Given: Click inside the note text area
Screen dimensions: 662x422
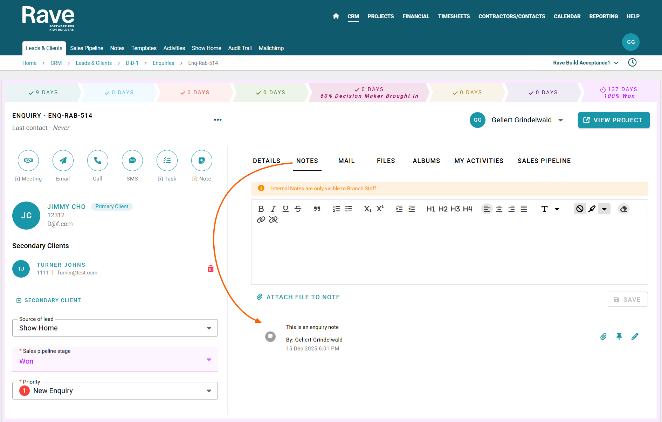Looking at the screenshot, I should (x=449, y=257).
